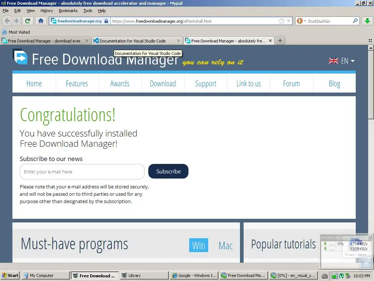
Task: Switch to 'Free Download Manager - download ever...' tab
Action: [46, 41]
